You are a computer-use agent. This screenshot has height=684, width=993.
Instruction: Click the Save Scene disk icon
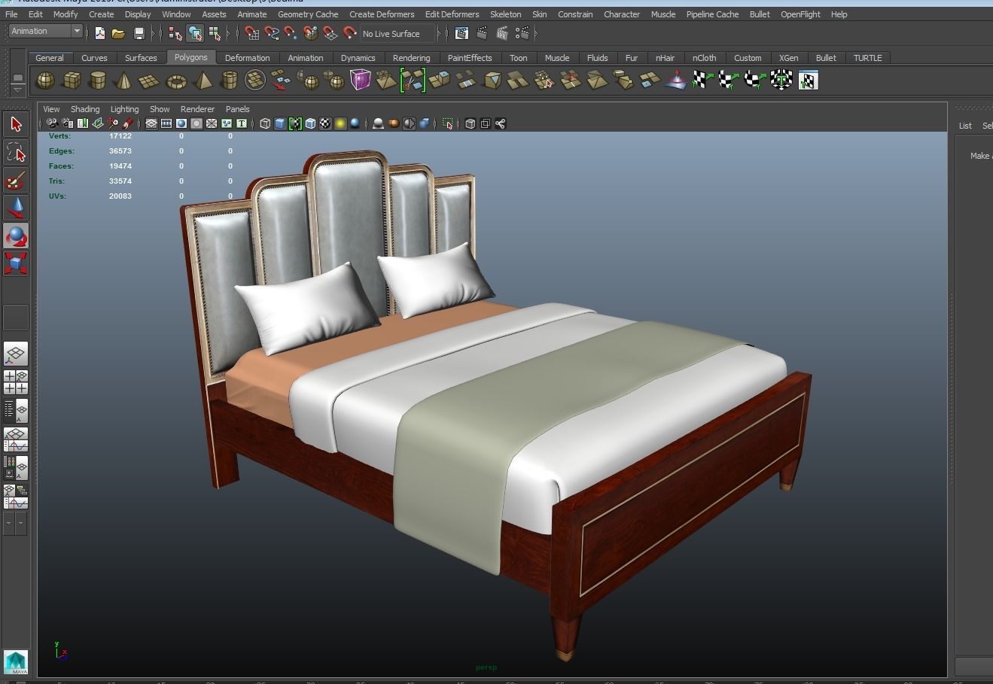(x=139, y=33)
